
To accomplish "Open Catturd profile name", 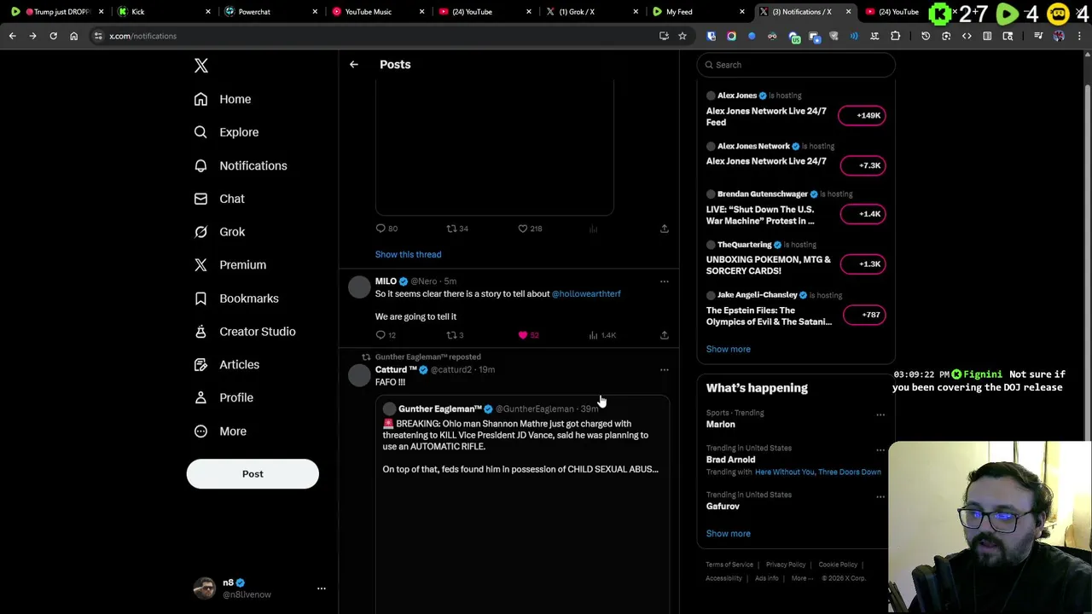I will pos(396,370).
